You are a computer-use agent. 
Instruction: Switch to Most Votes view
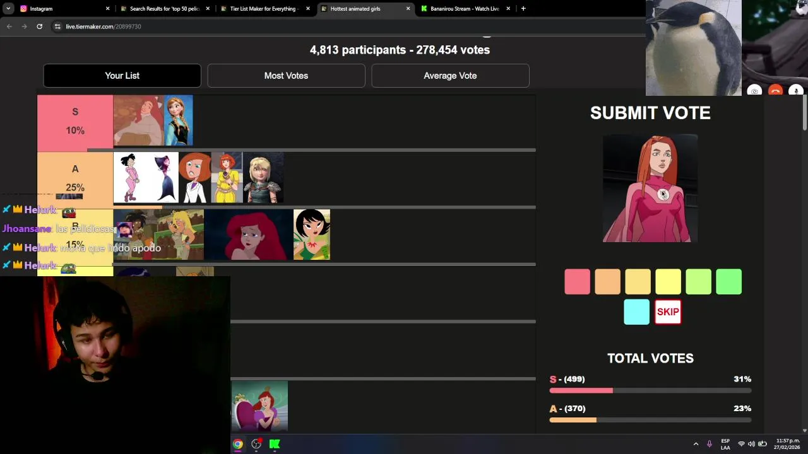pyautogui.click(x=286, y=76)
